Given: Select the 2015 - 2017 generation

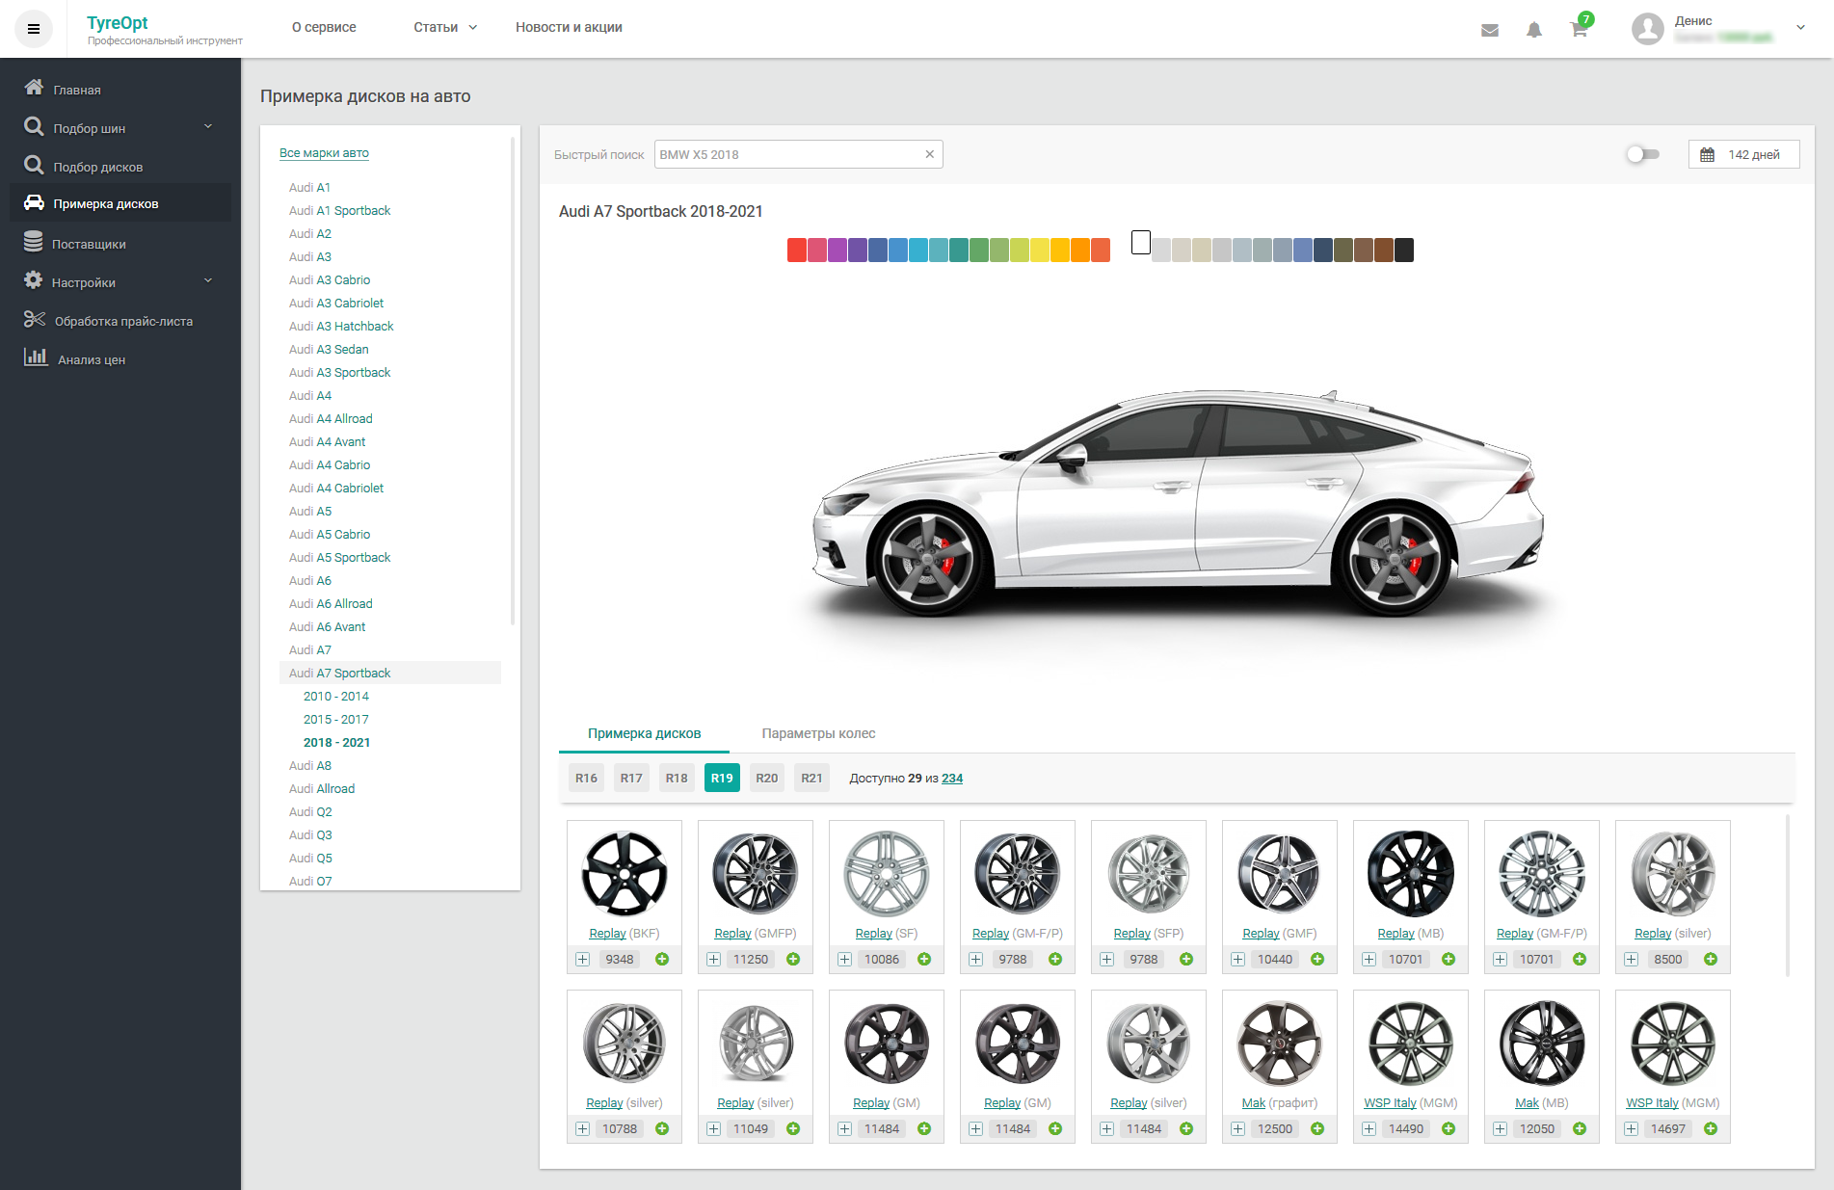Looking at the screenshot, I should pos(335,719).
